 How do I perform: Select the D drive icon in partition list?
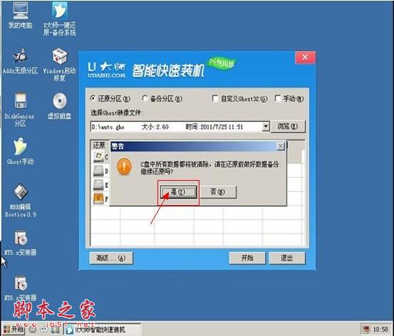pyautogui.click(x=98, y=171)
